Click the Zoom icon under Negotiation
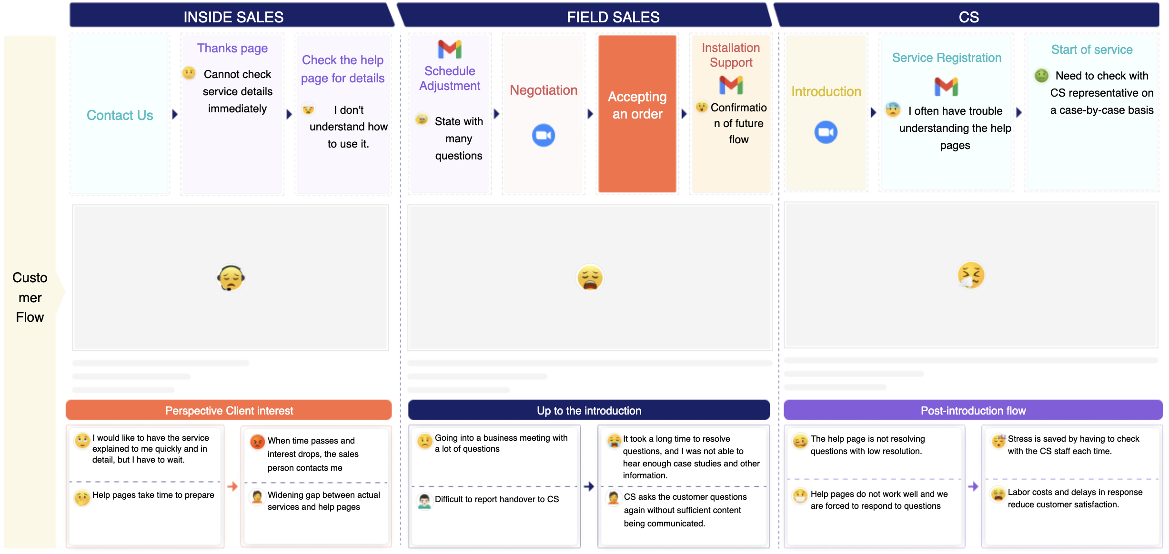 (x=544, y=135)
